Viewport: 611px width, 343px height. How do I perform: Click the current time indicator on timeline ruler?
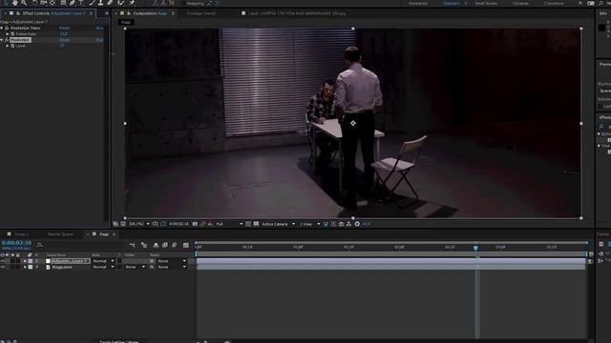pyautogui.click(x=475, y=248)
